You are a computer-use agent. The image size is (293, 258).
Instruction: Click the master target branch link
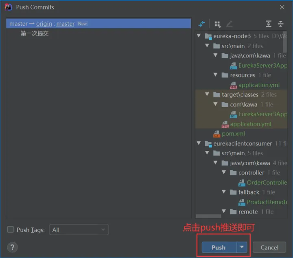[66, 24]
